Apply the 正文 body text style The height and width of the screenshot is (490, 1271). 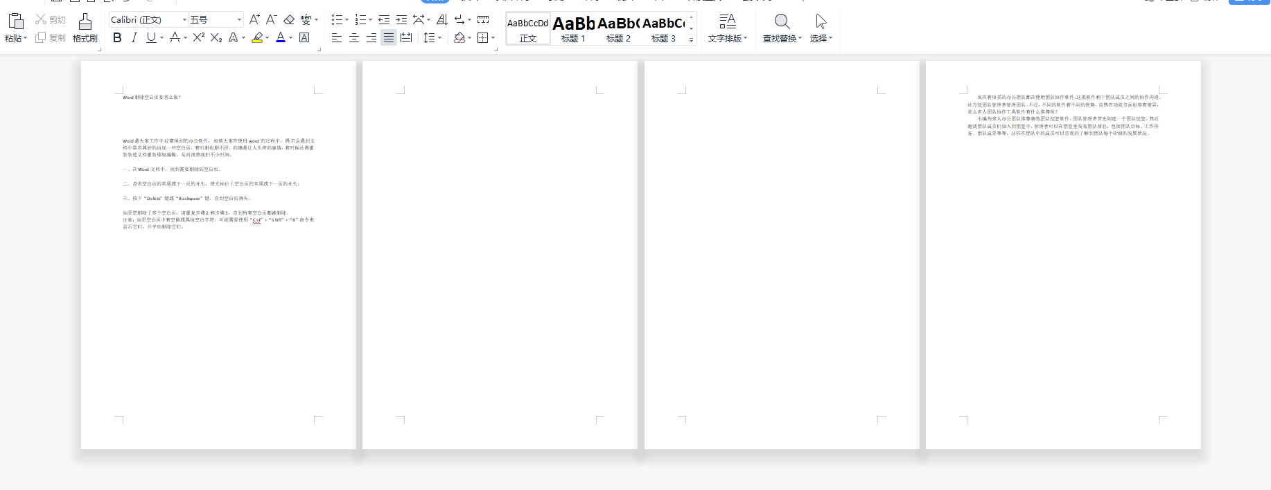[x=528, y=28]
